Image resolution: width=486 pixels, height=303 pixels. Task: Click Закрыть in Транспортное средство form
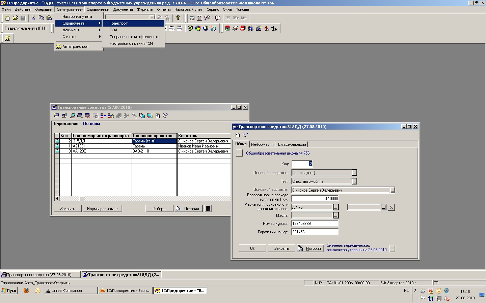click(x=281, y=248)
